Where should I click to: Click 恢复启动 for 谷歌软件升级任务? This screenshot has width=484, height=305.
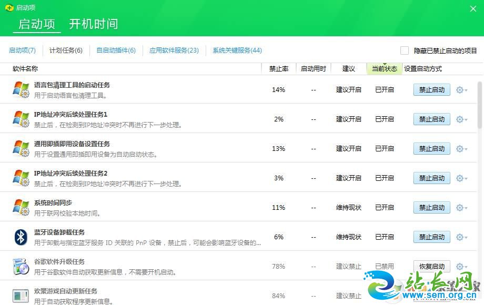click(x=431, y=267)
